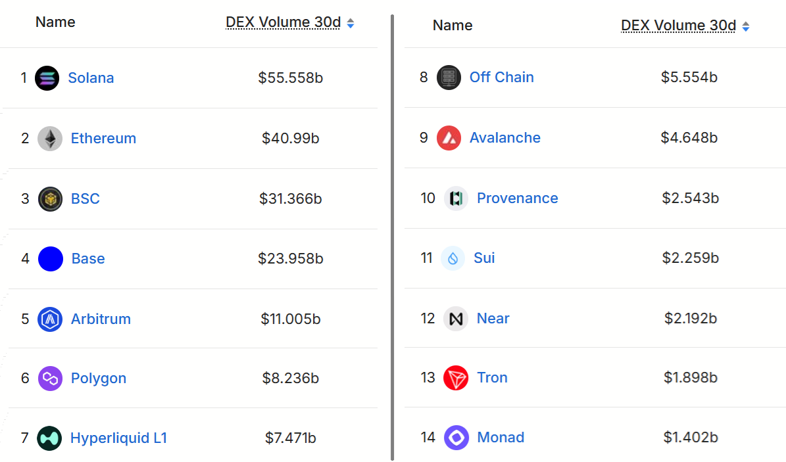The image size is (786, 462).
Task: Click the Solana chain logo icon
Action: point(47,78)
